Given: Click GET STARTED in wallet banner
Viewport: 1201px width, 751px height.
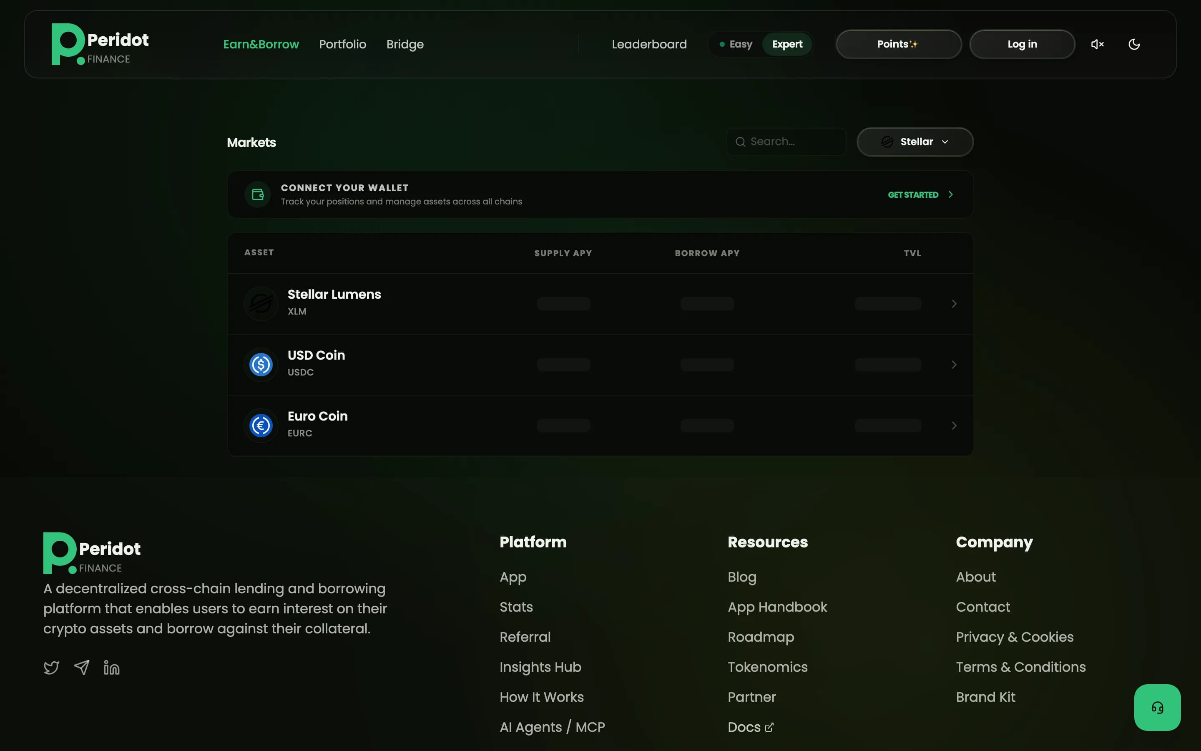Looking at the screenshot, I should 913,195.
